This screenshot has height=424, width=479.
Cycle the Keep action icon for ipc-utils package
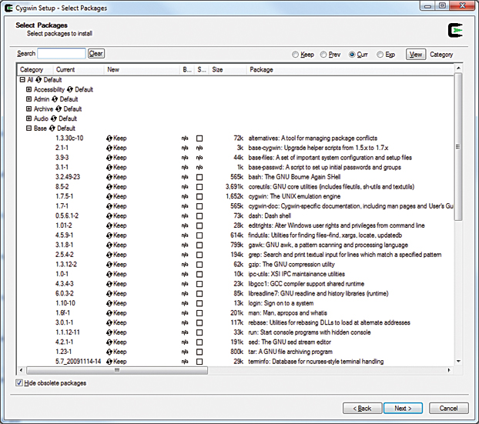click(109, 275)
